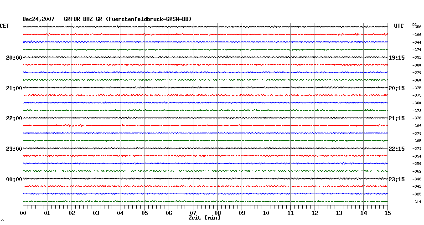Screen dimensions: 424x225
Task: Select the DC value -366
Action: 417,35
